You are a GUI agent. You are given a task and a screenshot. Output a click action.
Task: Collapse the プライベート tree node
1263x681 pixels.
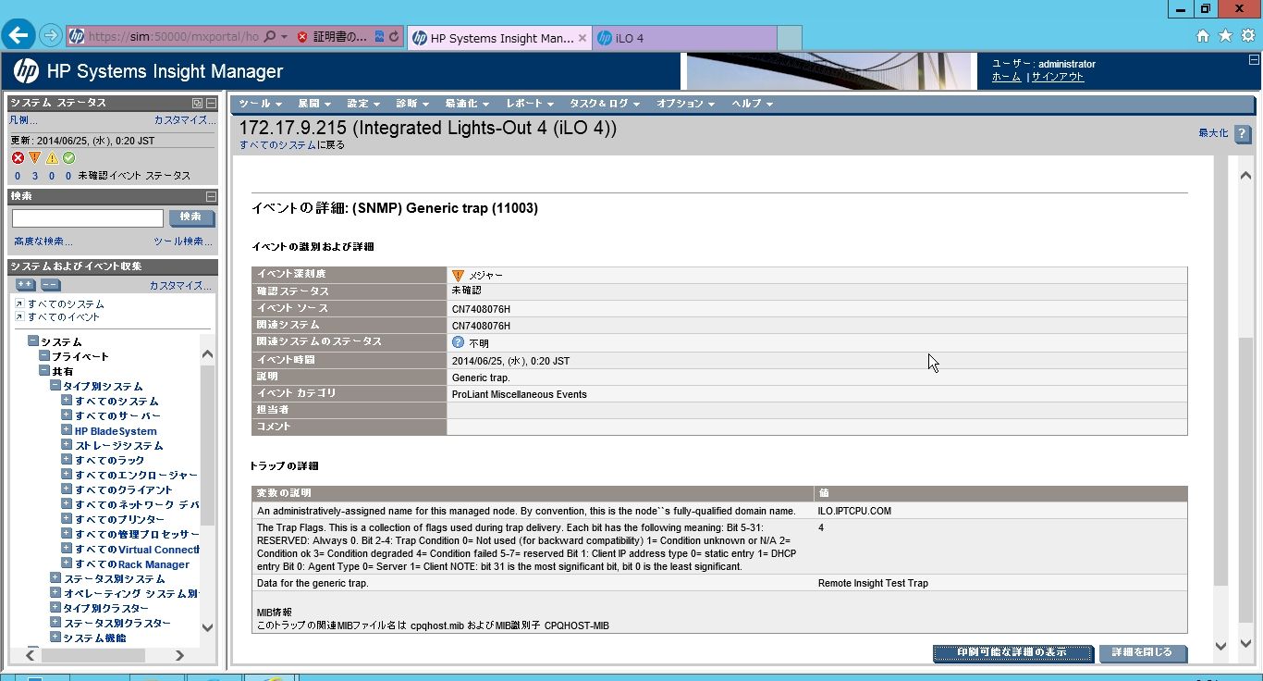(x=44, y=356)
